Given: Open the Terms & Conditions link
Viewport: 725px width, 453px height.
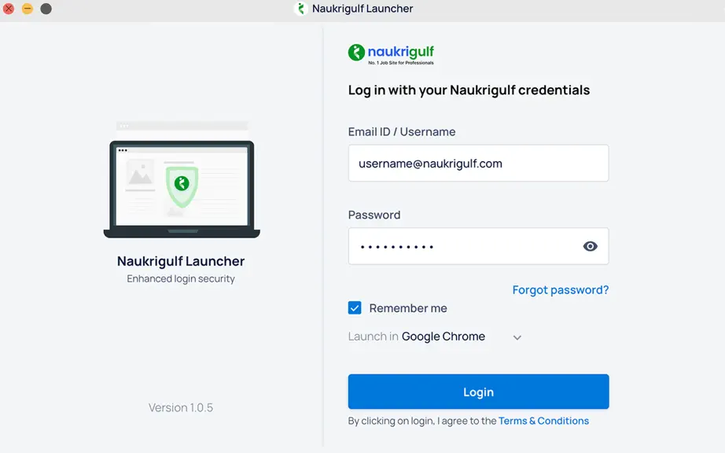Looking at the screenshot, I should (x=544, y=421).
